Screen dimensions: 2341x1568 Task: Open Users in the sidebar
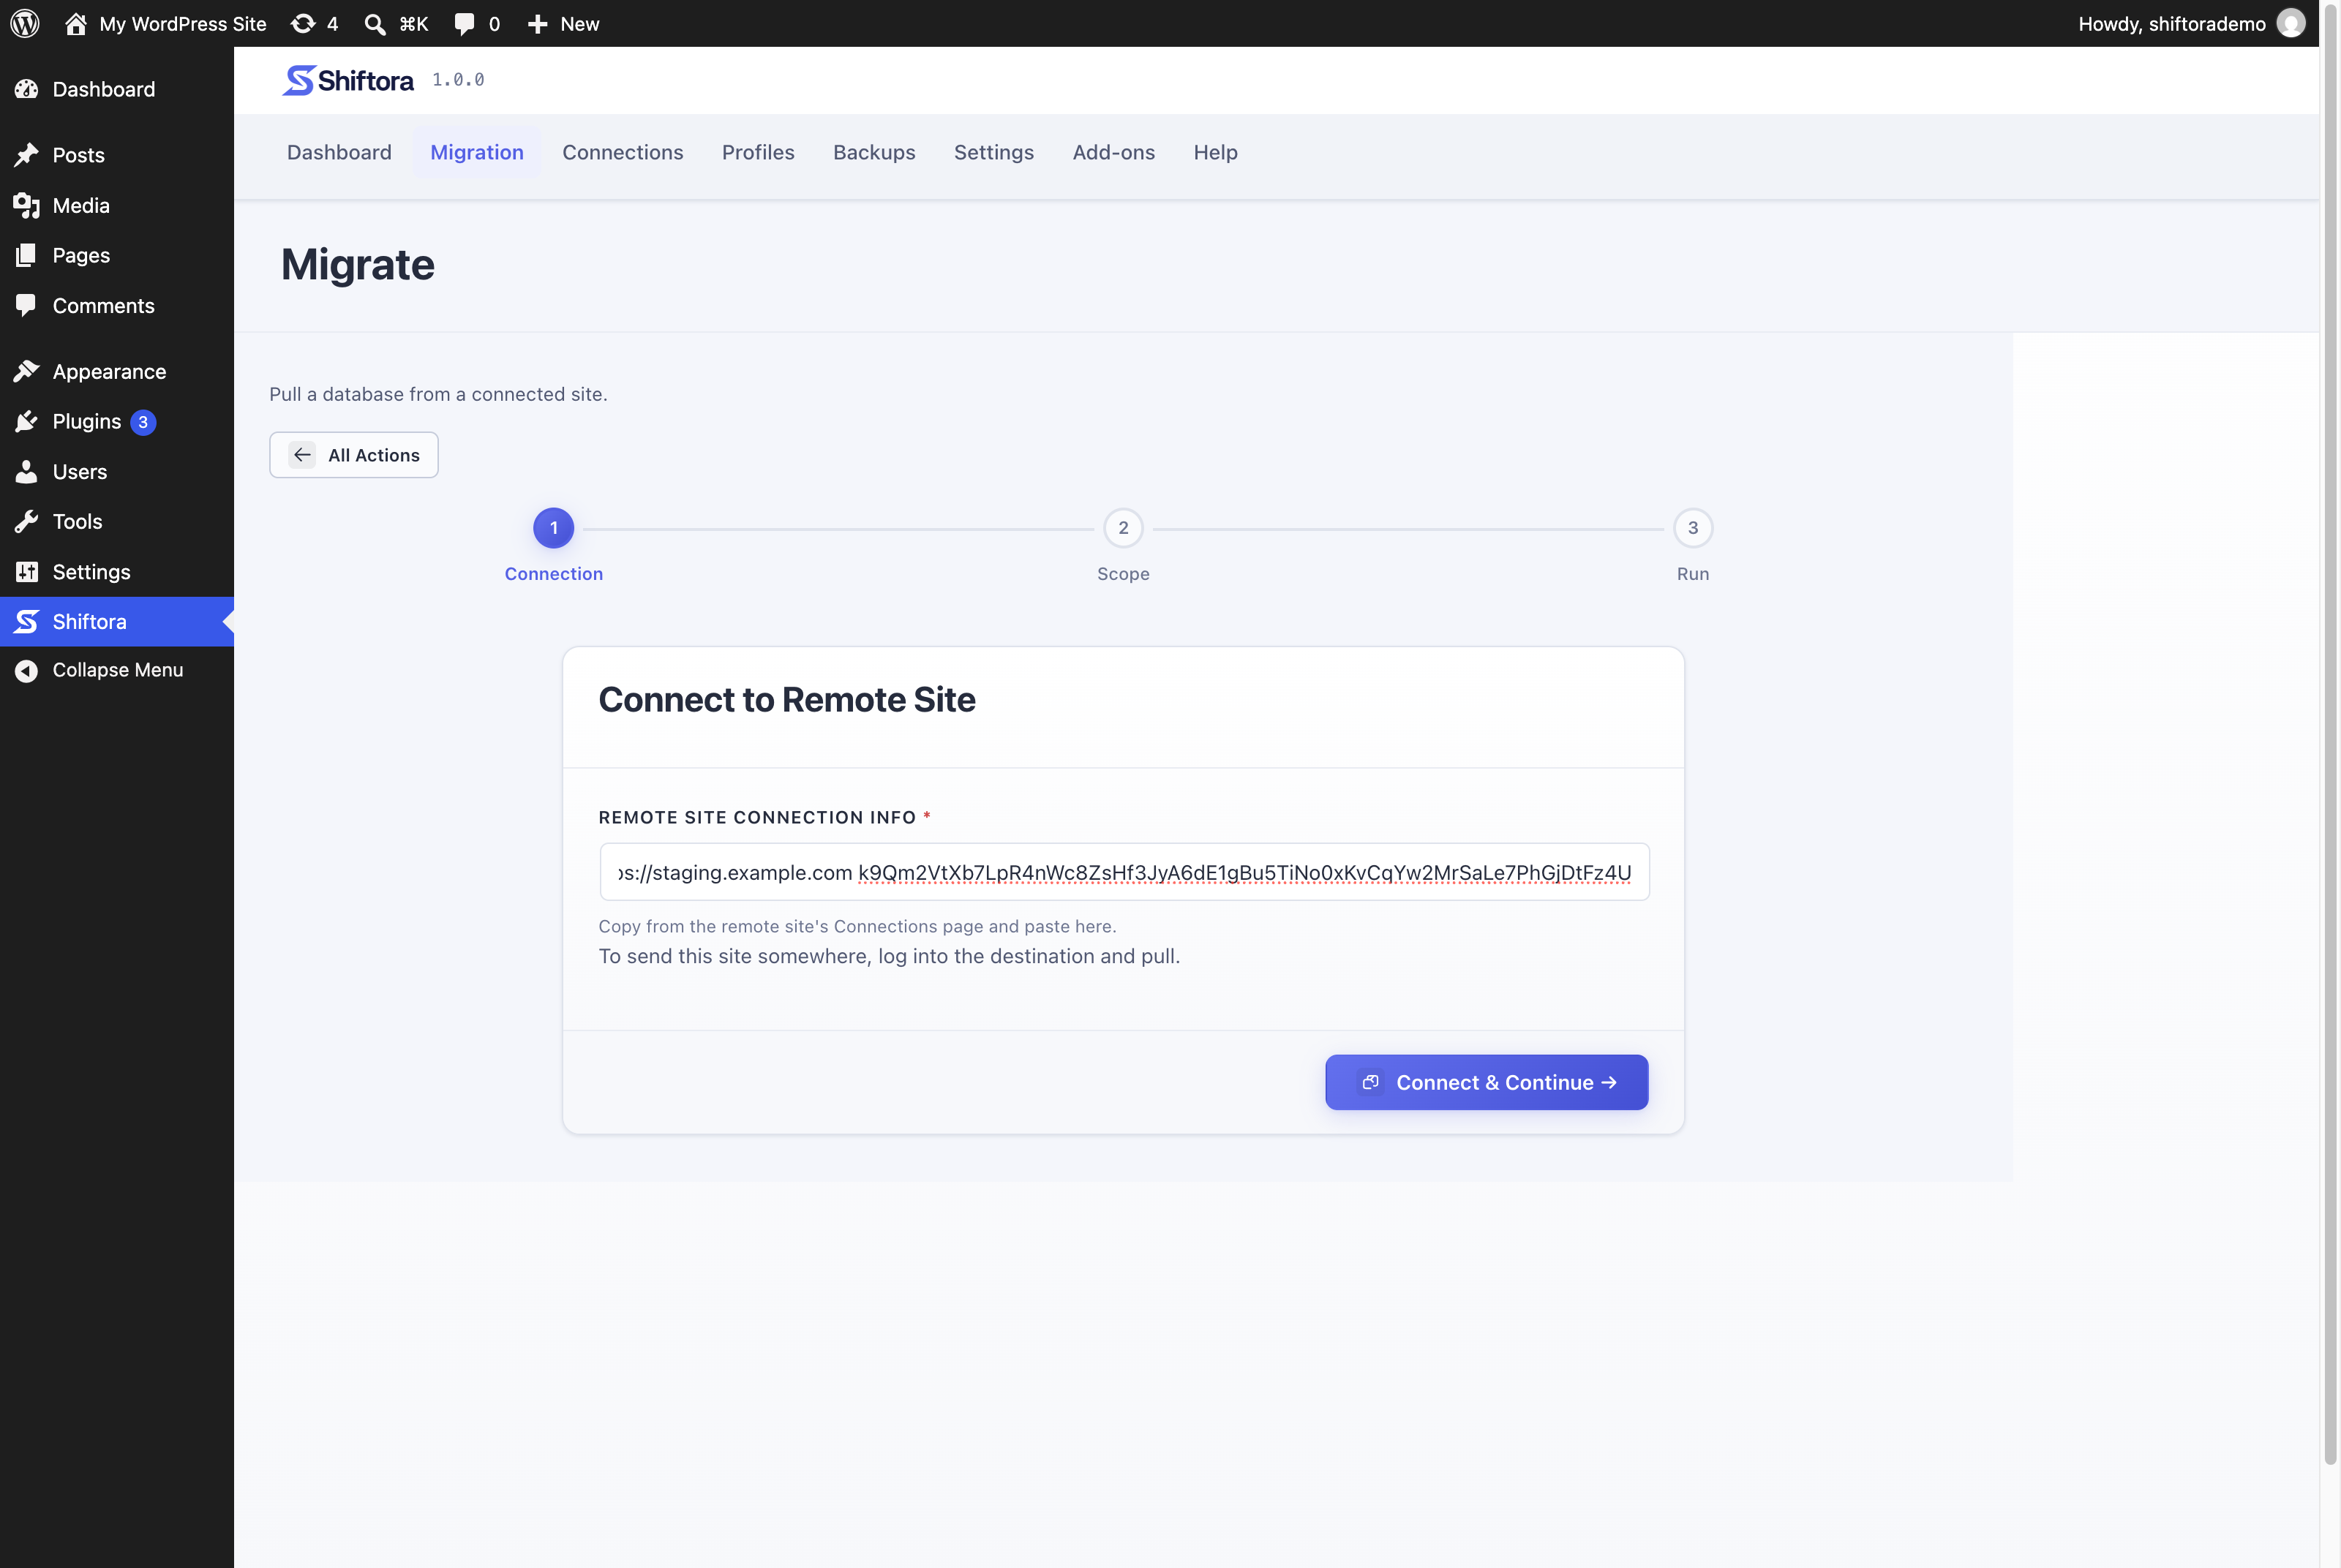[117, 471]
